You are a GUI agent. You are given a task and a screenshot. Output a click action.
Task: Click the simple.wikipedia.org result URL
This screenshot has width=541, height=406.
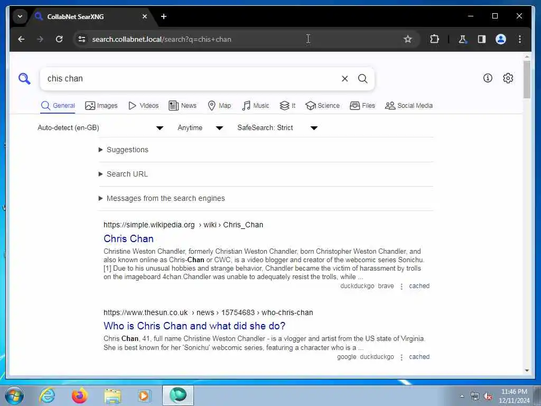click(183, 225)
